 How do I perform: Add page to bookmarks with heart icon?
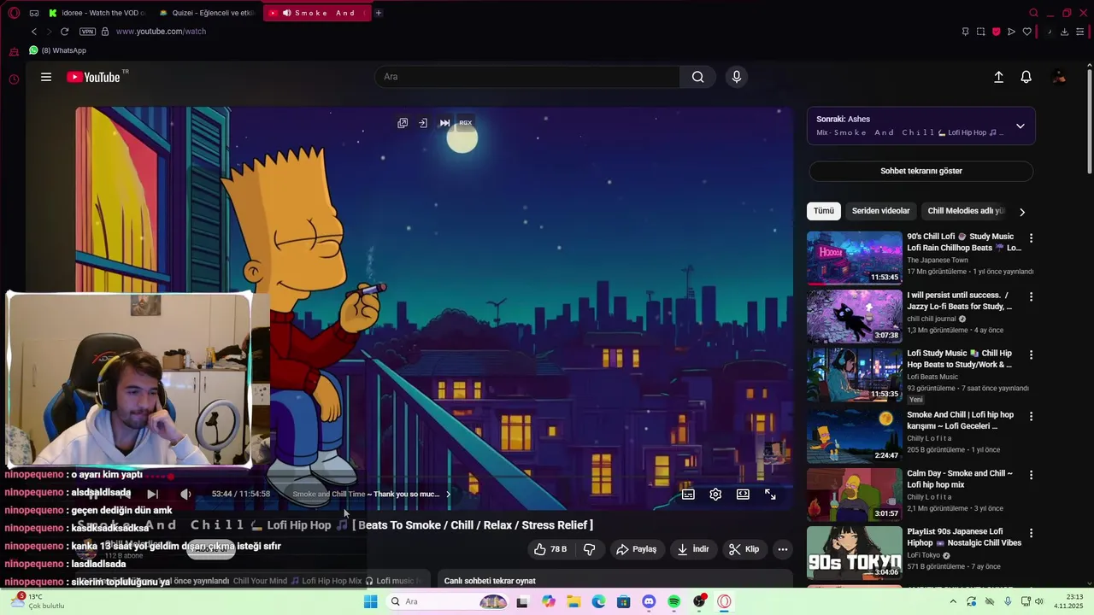[x=1026, y=32]
